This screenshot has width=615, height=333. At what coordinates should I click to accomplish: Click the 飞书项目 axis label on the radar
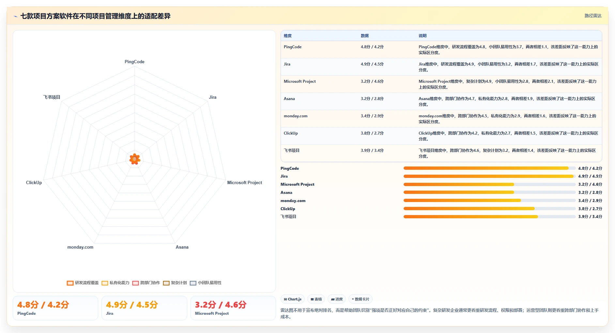click(52, 97)
